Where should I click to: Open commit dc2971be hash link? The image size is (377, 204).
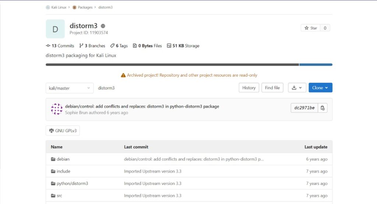[304, 108]
